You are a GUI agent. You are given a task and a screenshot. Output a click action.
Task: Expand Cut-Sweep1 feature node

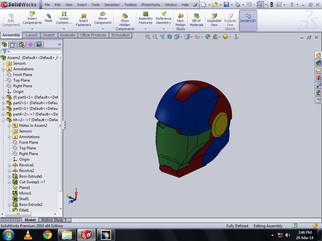[x=9, y=182]
